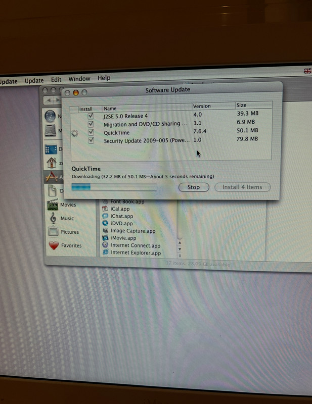Uncheck the J2SE 5.0 Release 4 install checkbox
This screenshot has height=404, width=312.
click(x=91, y=116)
